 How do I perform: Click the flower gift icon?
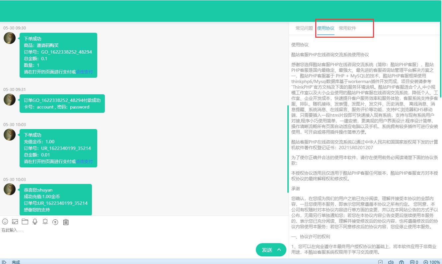(x=45, y=222)
